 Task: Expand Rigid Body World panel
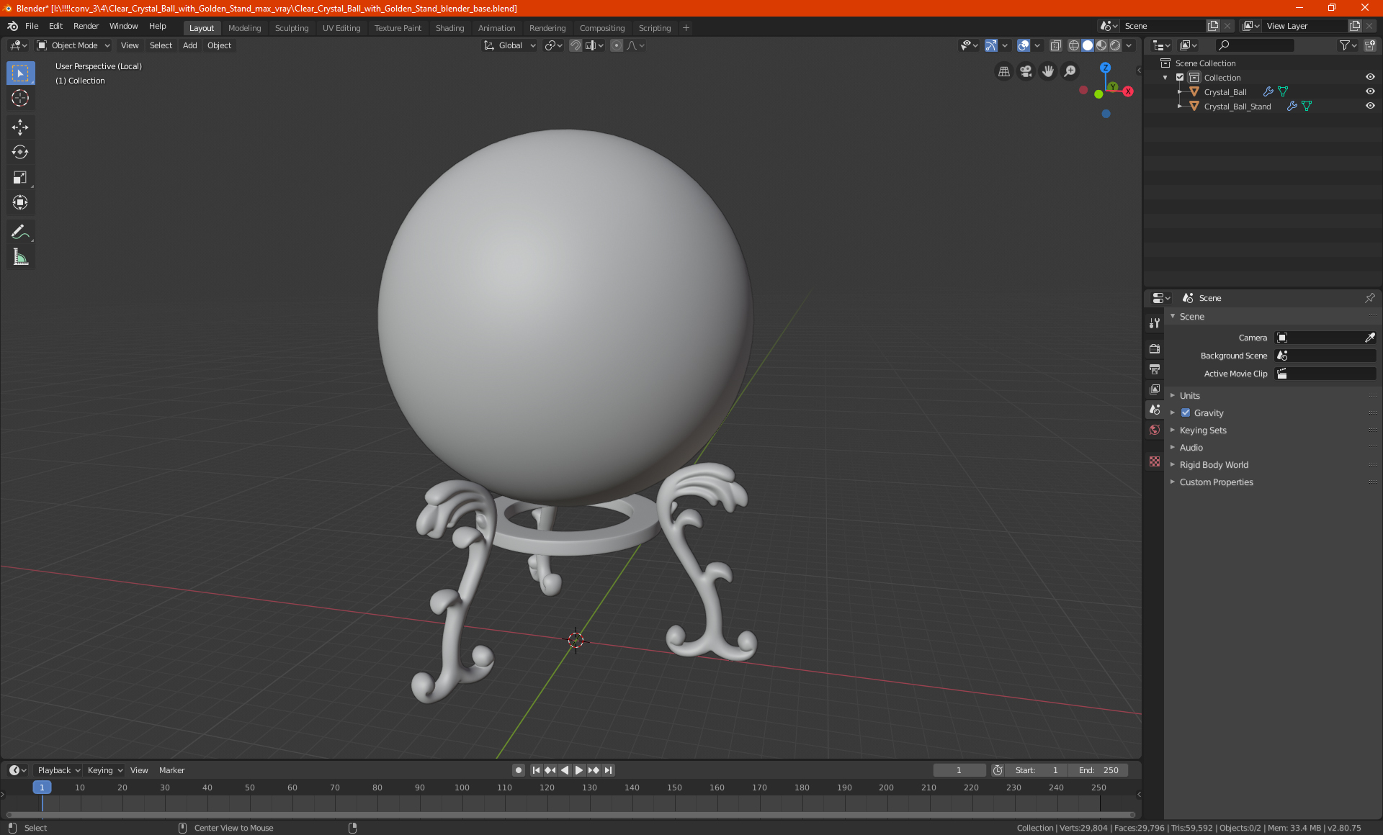point(1214,465)
